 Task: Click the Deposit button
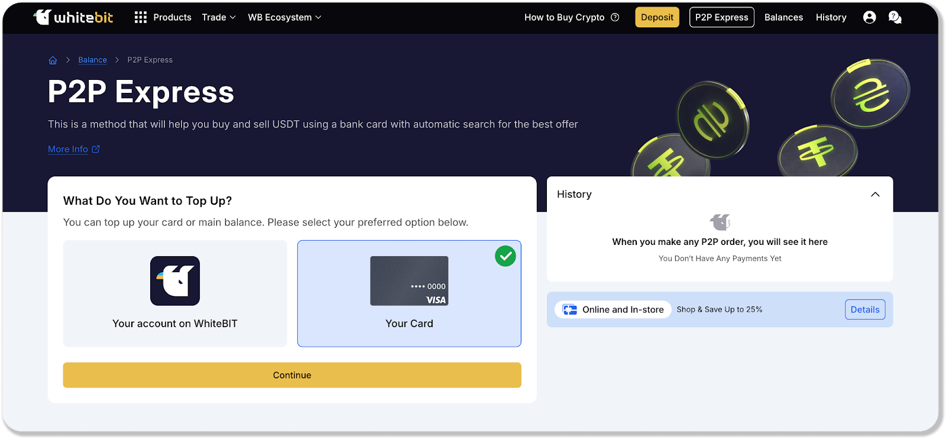[x=657, y=17]
